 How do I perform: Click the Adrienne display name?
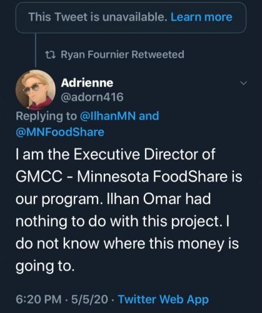pyautogui.click(x=87, y=83)
